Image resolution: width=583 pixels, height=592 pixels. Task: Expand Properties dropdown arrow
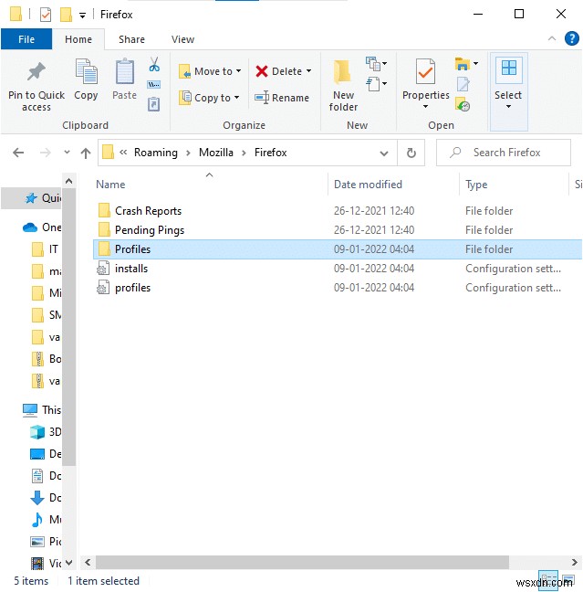(x=425, y=107)
